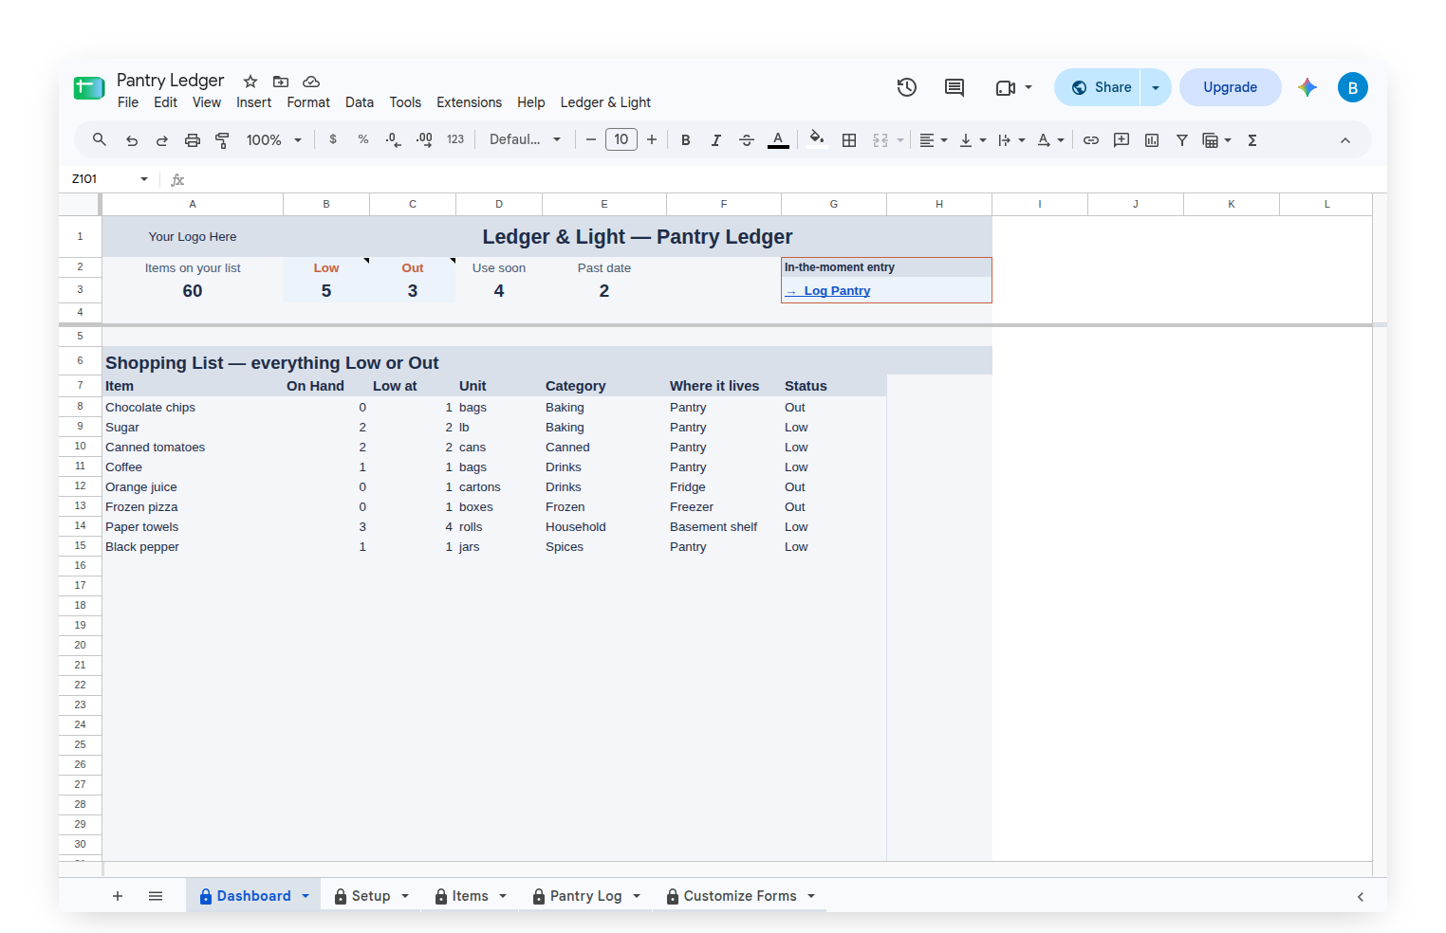Open the Data menu

pos(360,102)
